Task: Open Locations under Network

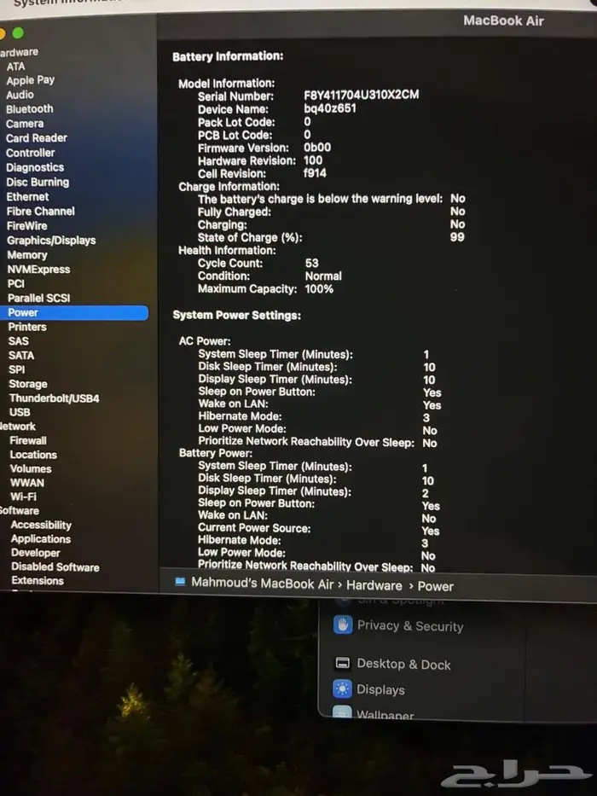Action: 33,455
